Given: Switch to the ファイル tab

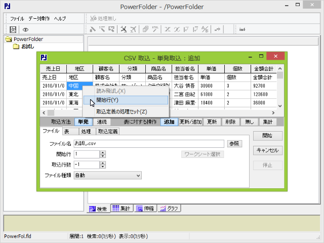Looking at the screenshot, I should pos(51,131).
